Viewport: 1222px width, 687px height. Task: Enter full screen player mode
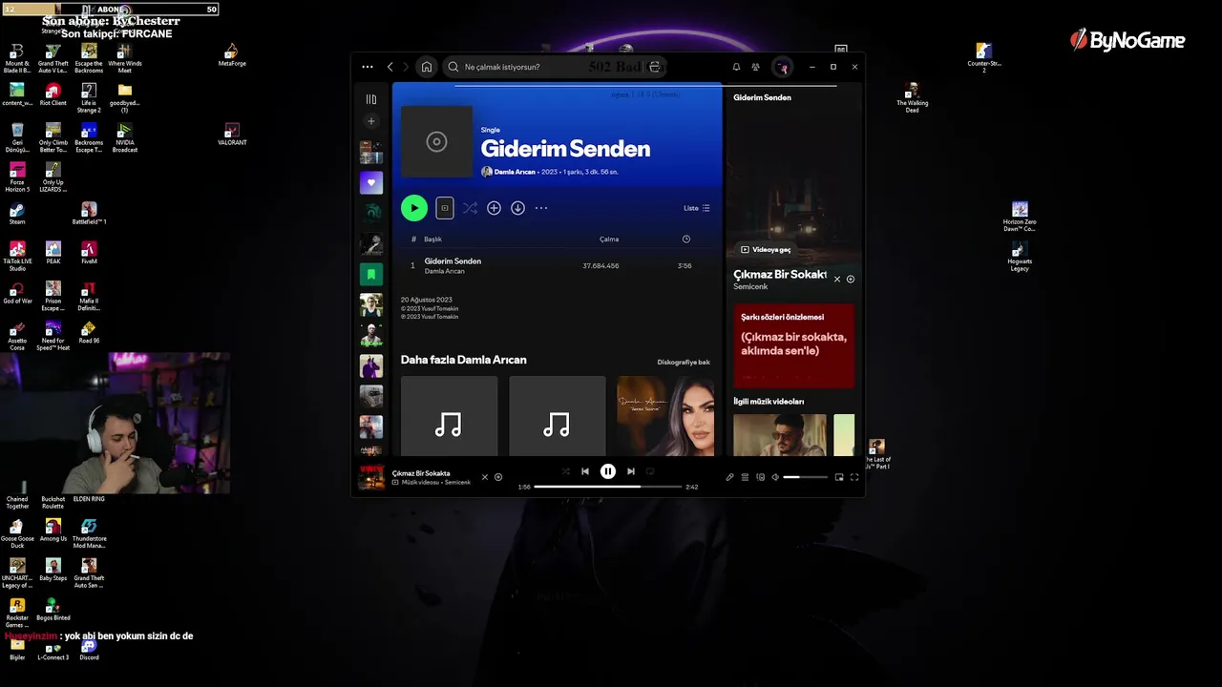coord(854,477)
